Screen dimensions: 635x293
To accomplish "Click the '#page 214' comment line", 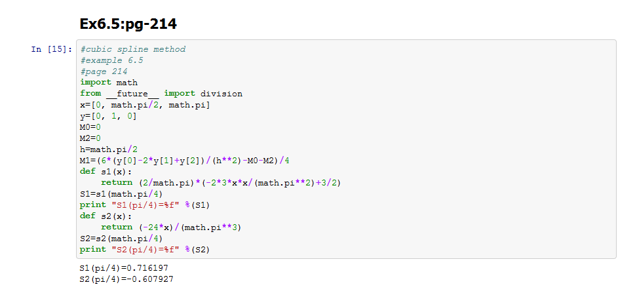I will point(104,71).
